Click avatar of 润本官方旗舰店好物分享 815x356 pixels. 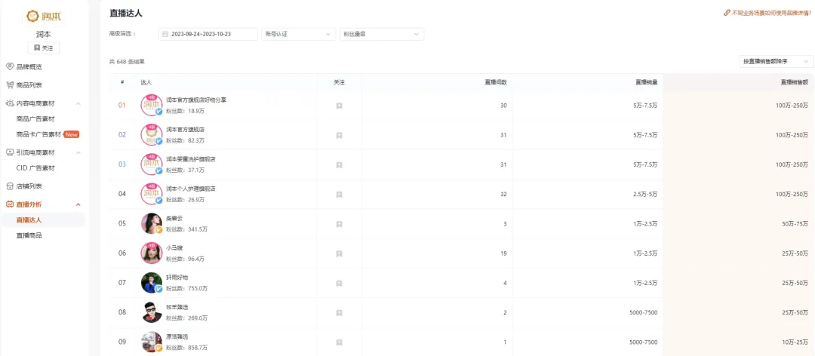152,105
